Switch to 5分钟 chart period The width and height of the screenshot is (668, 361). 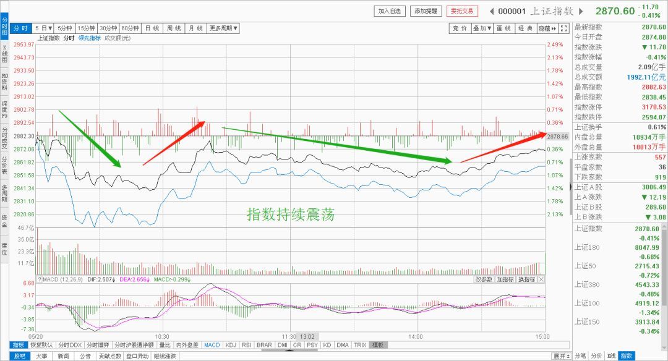point(65,28)
